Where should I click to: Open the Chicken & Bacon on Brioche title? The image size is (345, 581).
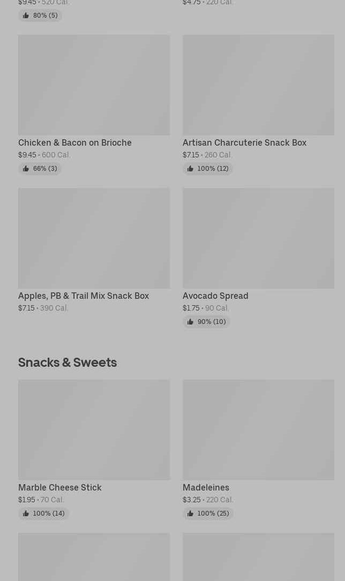[x=75, y=143]
